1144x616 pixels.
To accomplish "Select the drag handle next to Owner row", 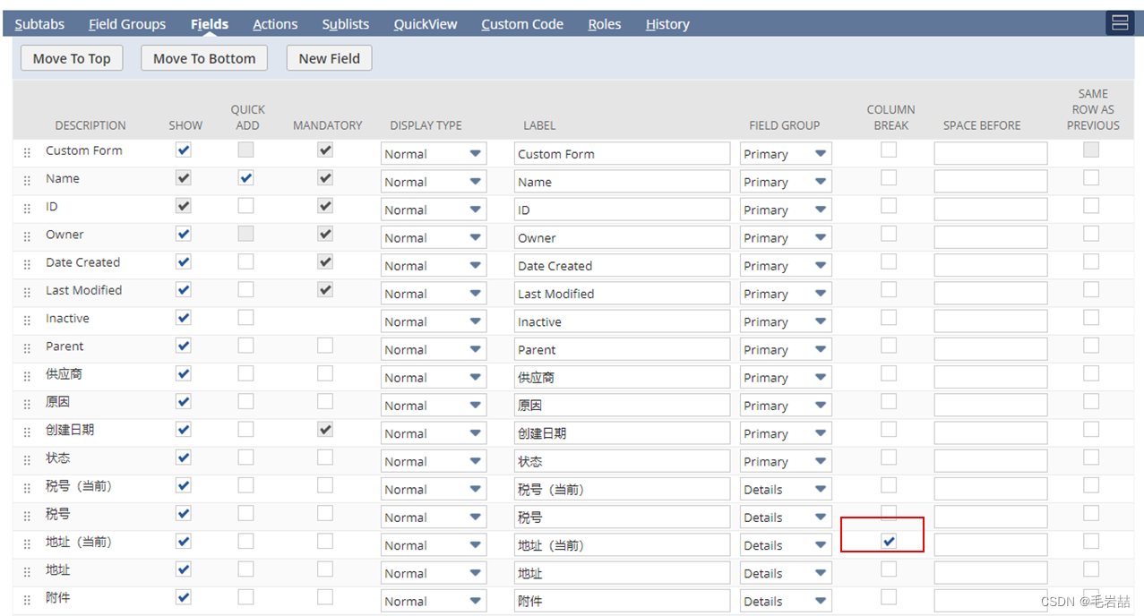I will pyautogui.click(x=27, y=234).
